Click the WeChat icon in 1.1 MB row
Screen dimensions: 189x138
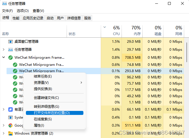click(15, 102)
